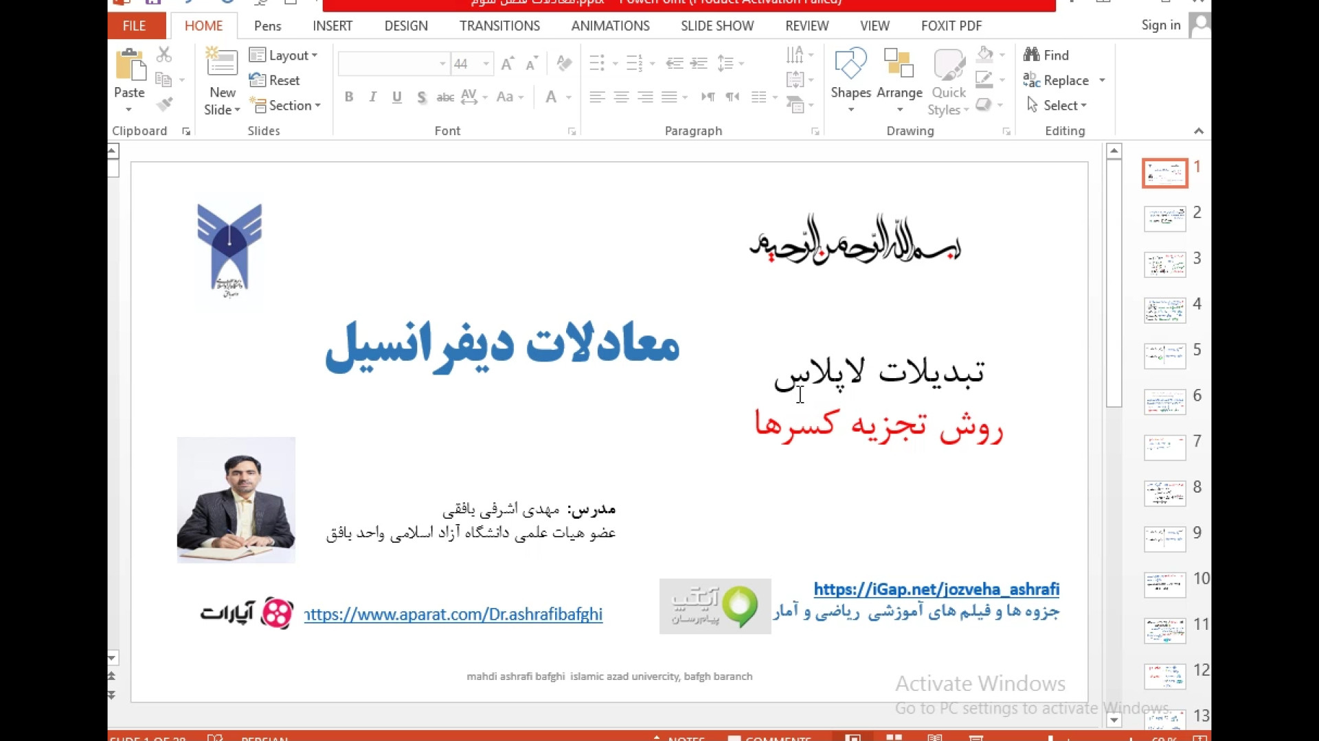Toggle strikethrough formatting

[x=444, y=97]
